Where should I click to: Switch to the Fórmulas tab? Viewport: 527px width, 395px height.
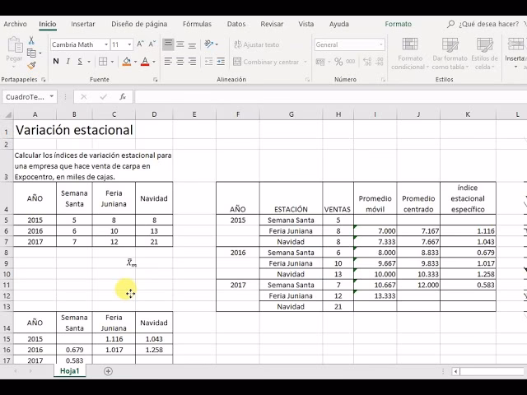tap(197, 24)
